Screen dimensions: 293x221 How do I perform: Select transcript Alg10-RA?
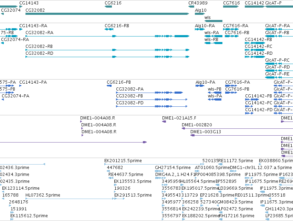click(200, 29)
